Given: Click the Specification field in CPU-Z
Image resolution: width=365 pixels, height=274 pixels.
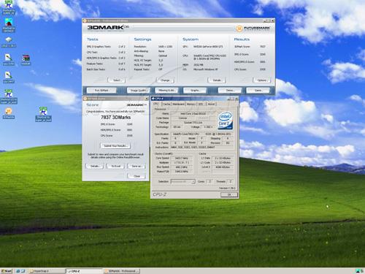Looking at the screenshot, I should coord(202,134).
